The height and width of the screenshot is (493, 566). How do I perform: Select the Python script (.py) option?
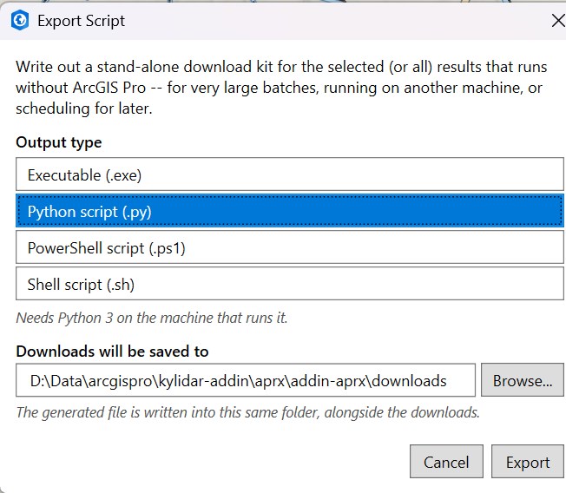pos(289,211)
